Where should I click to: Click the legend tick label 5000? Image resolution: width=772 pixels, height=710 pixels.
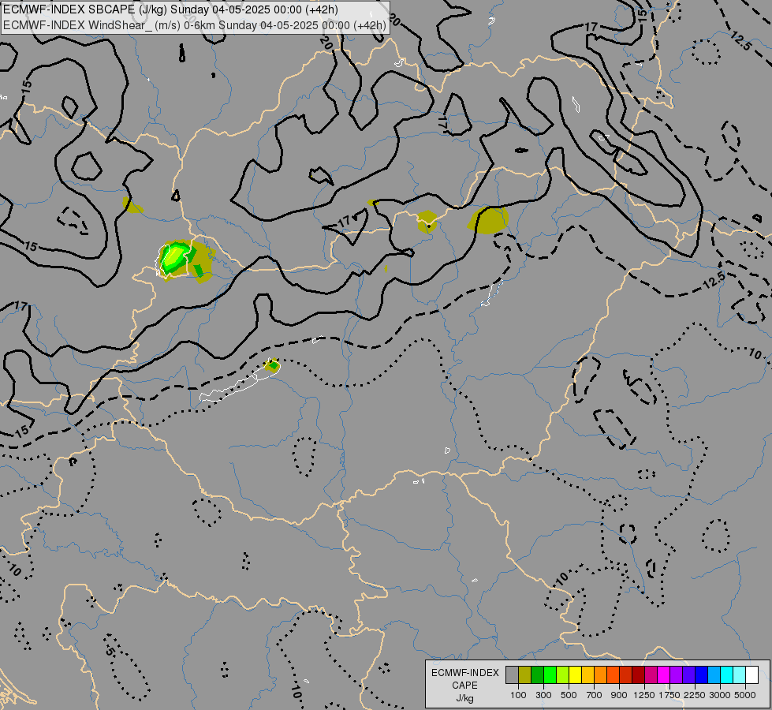(x=745, y=695)
